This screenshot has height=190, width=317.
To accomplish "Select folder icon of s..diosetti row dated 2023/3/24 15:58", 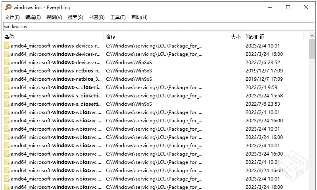I will point(7,96).
